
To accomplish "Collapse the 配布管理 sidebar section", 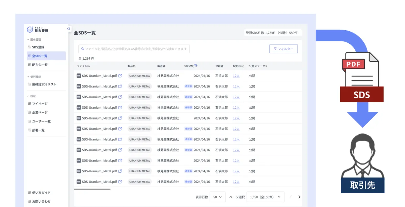I will coord(28,40).
